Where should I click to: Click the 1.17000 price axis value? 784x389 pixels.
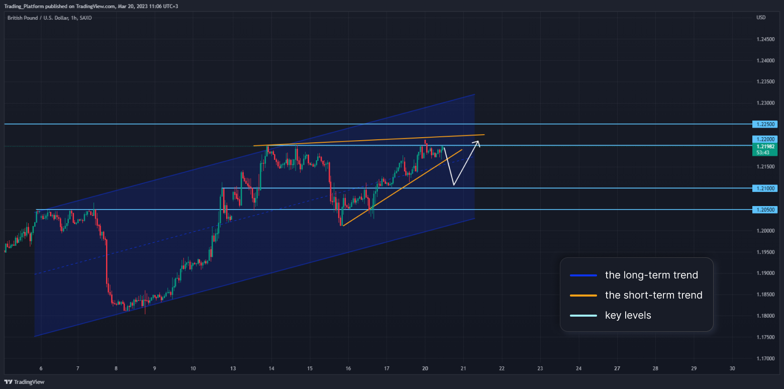tap(765, 358)
